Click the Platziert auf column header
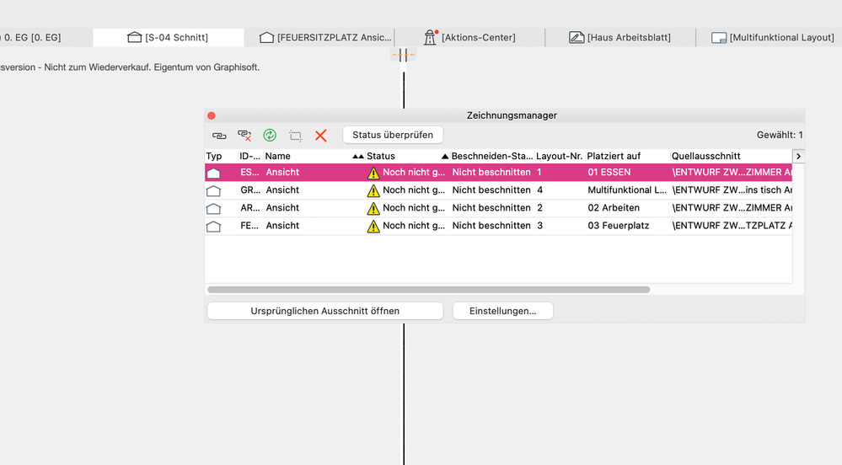 click(628, 156)
